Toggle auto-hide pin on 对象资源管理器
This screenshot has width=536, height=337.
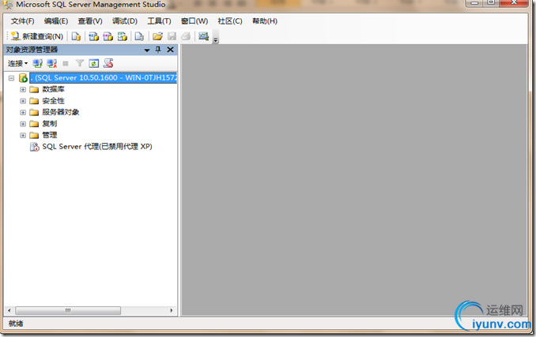(x=158, y=50)
